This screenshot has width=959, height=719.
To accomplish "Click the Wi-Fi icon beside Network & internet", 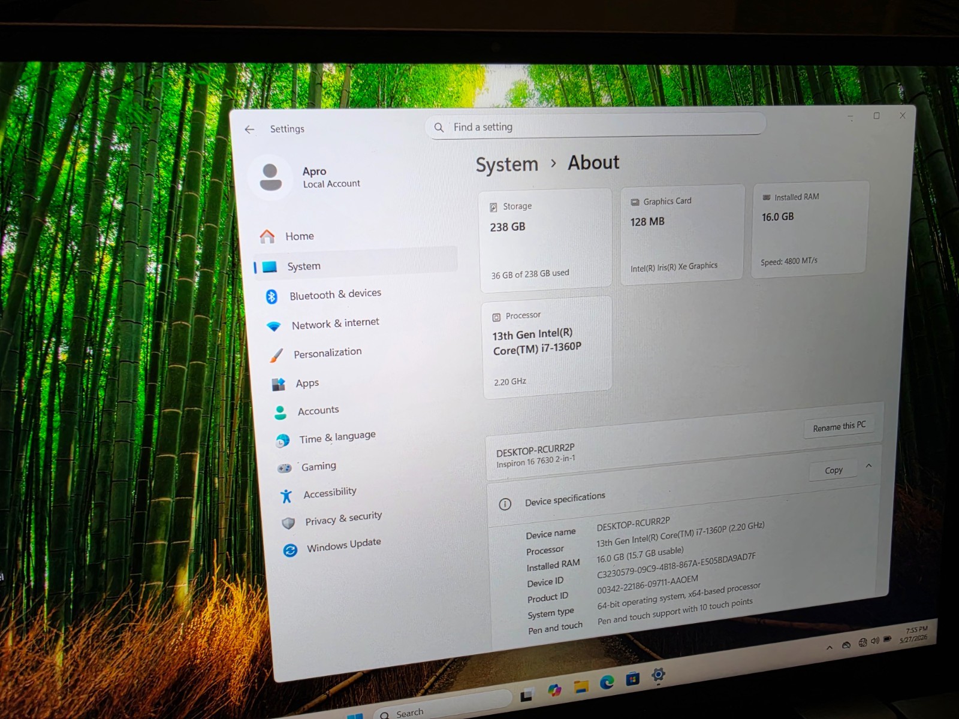I will pyautogui.click(x=274, y=326).
